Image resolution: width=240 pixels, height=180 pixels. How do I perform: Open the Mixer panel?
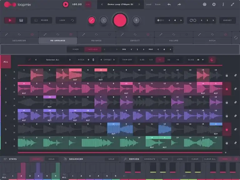point(41,20)
